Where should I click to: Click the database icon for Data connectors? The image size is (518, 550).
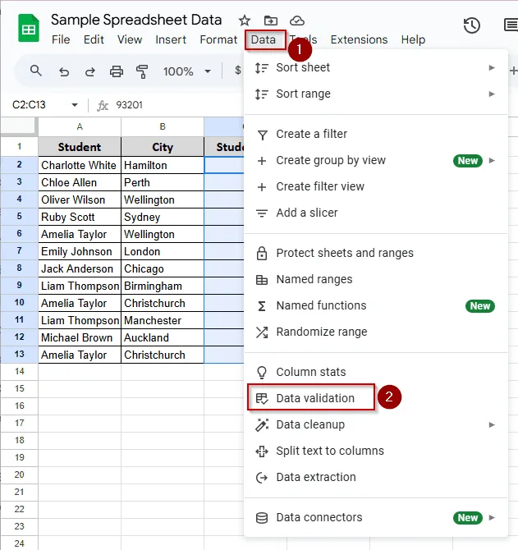[x=262, y=518]
